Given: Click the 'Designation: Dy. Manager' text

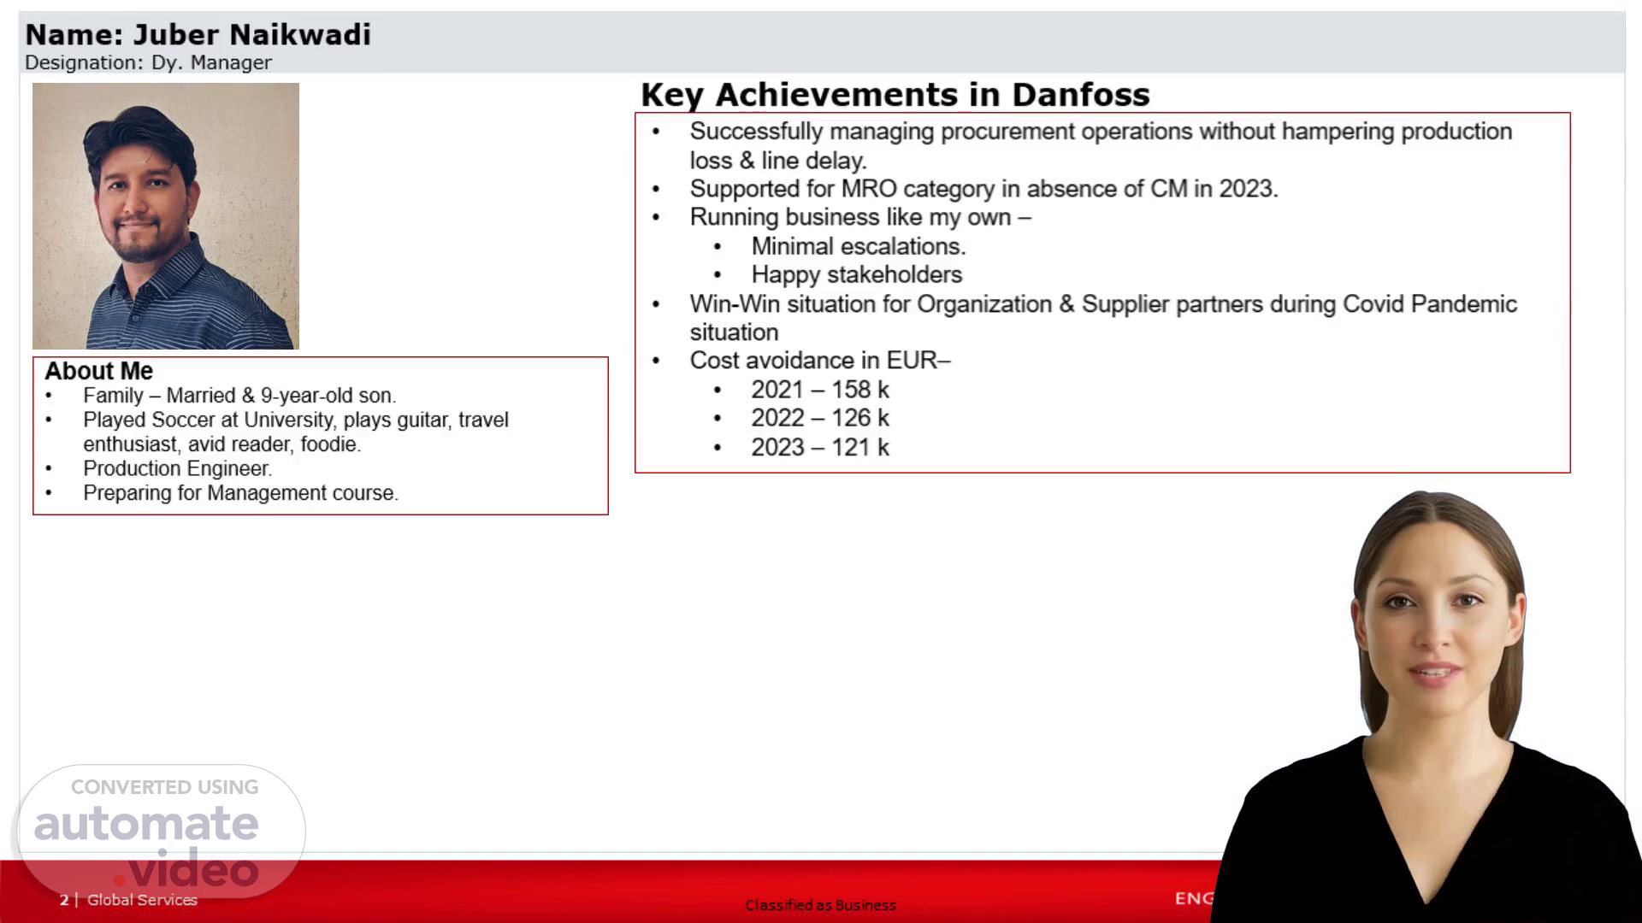Looking at the screenshot, I should [x=148, y=62].
